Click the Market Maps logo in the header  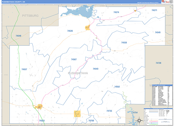[x=165, y=1]
